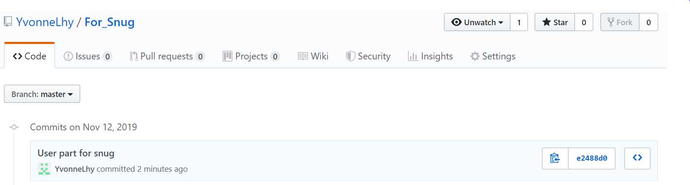
Task: Open commit hash e2488d0
Action: click(592, 158)
